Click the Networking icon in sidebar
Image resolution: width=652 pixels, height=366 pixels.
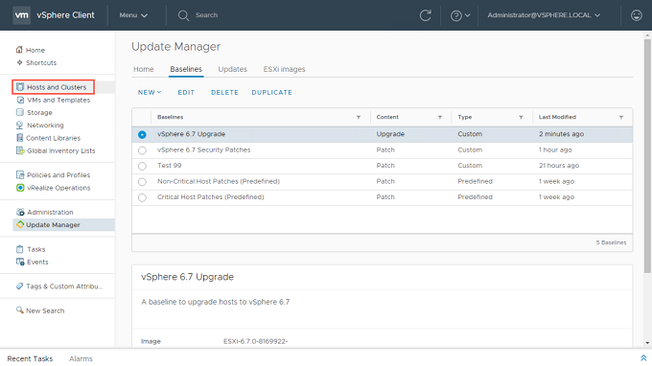(19, 126)
